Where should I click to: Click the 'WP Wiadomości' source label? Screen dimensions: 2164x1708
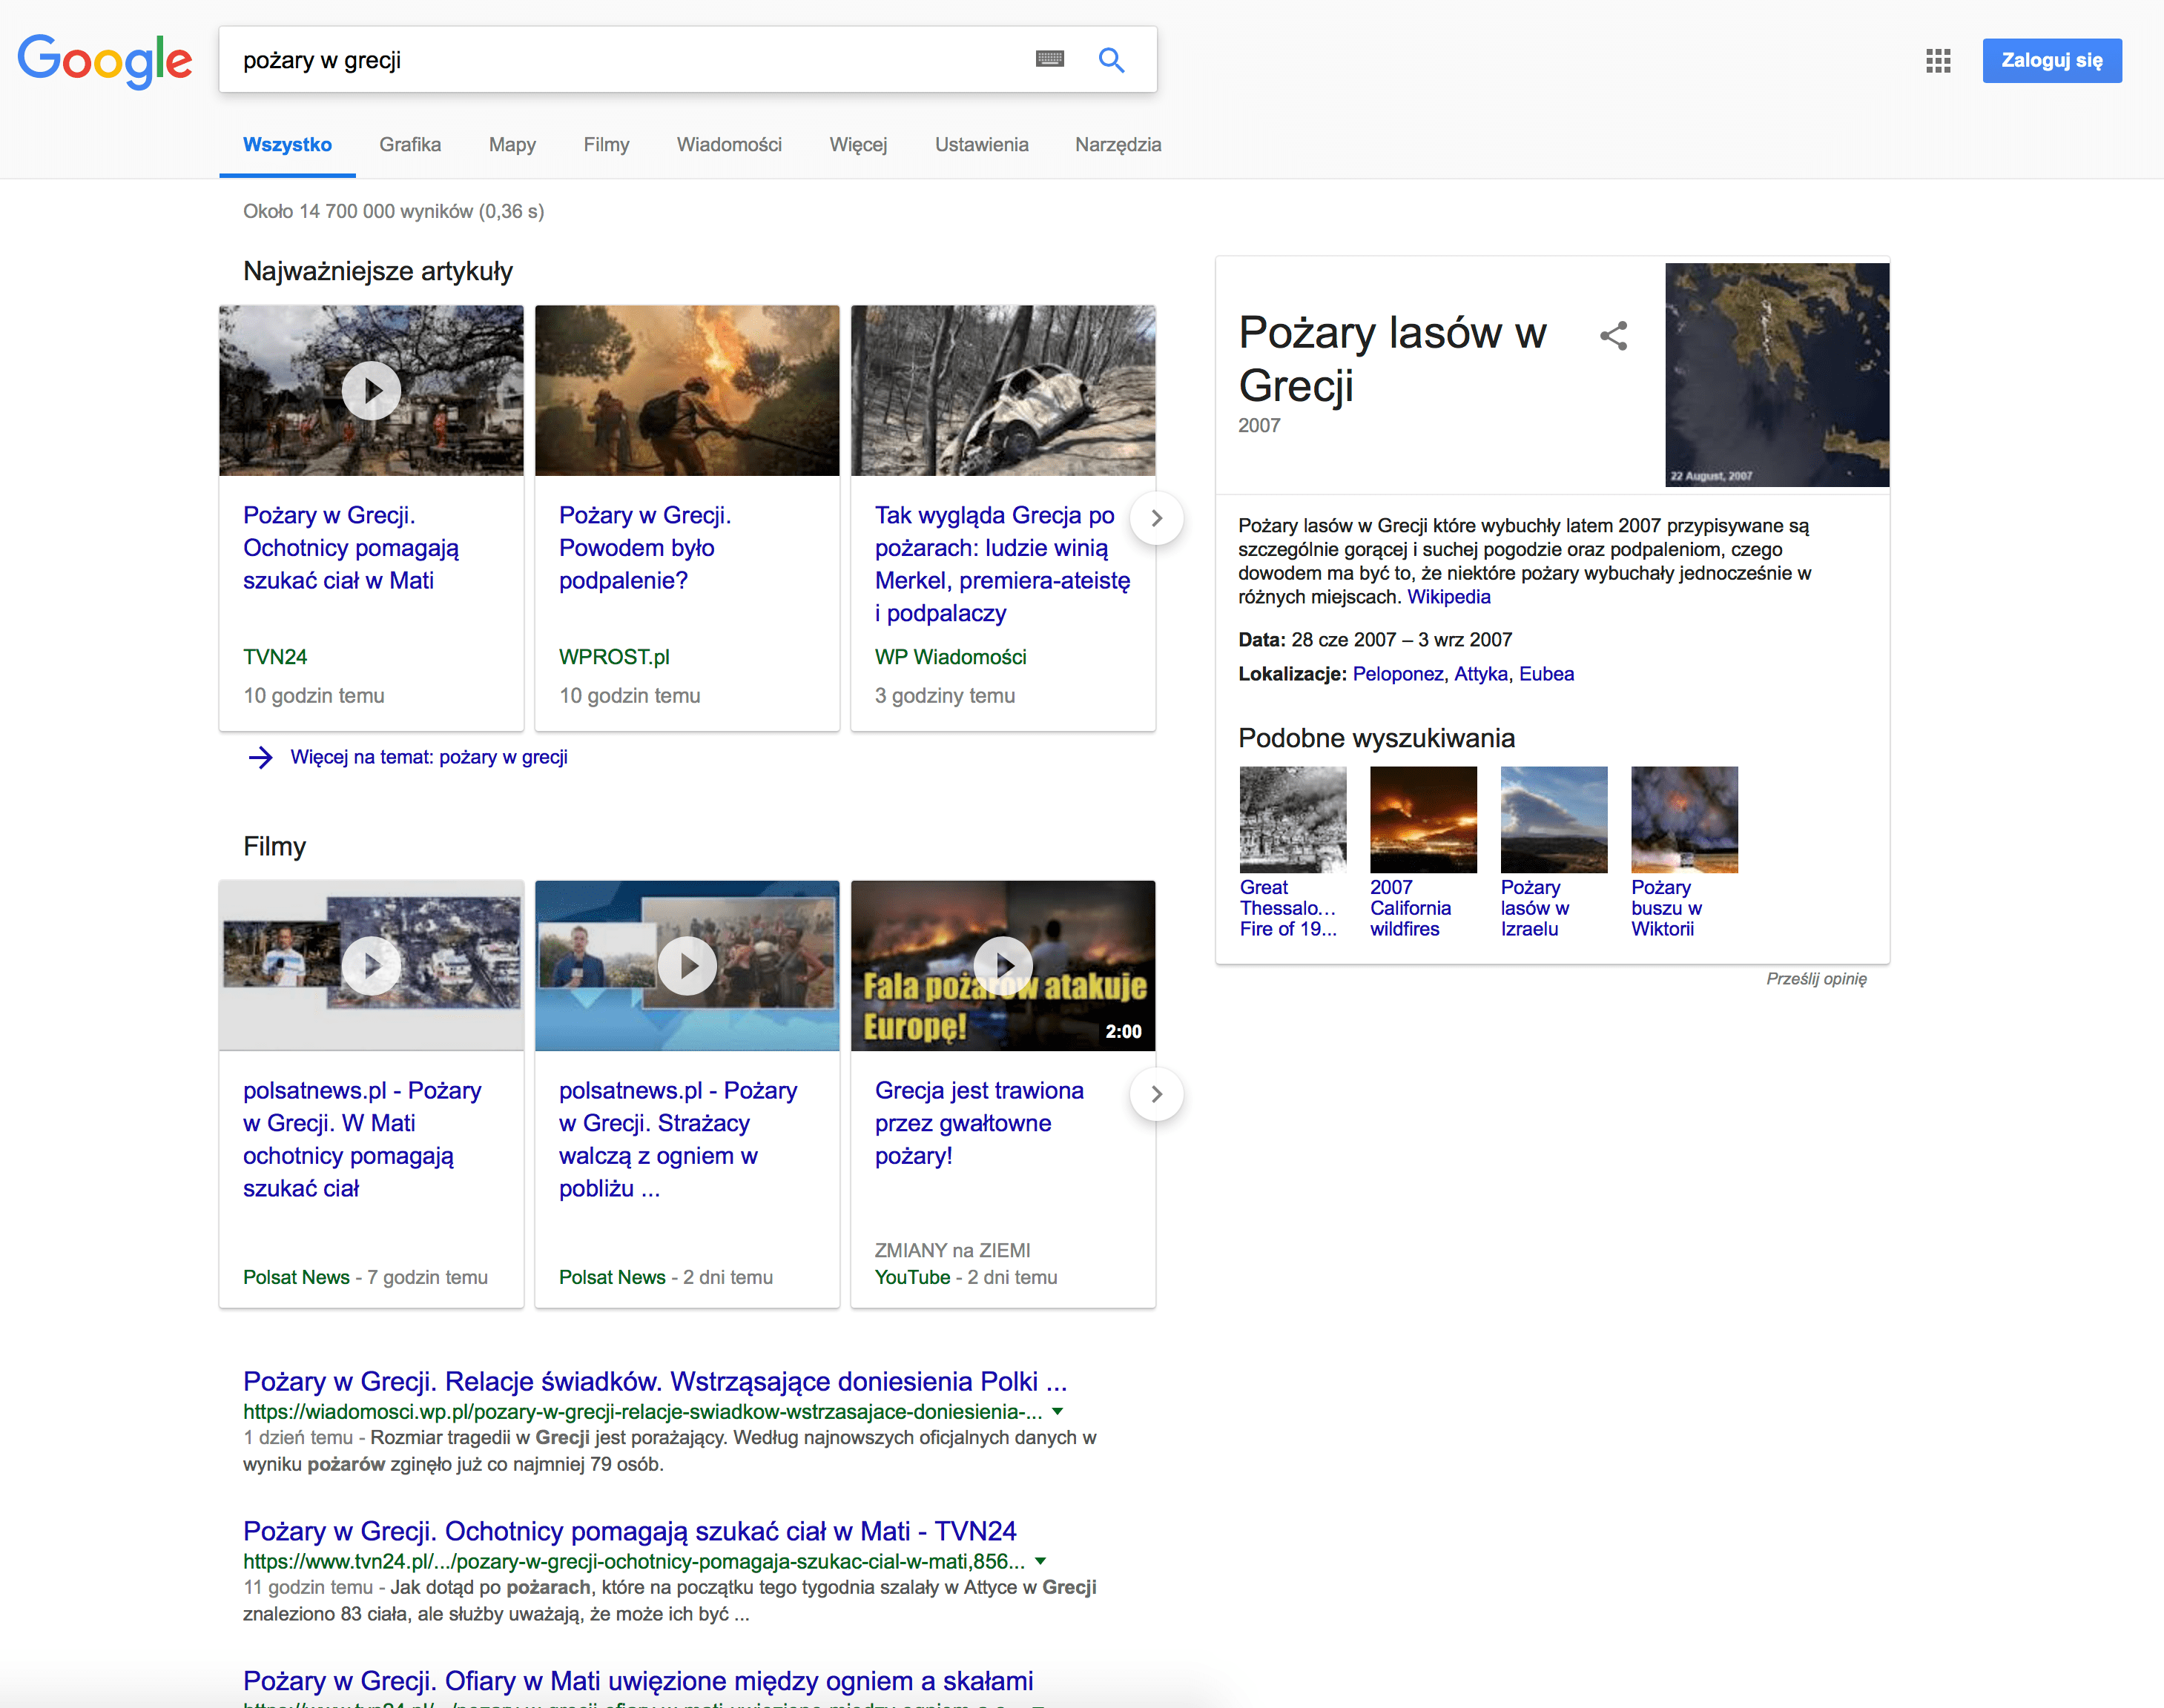(x=951, y=657)
